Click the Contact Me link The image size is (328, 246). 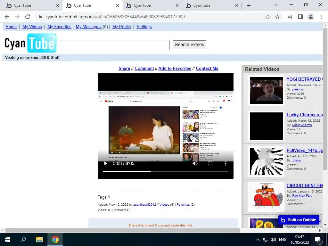coord(207,69)
